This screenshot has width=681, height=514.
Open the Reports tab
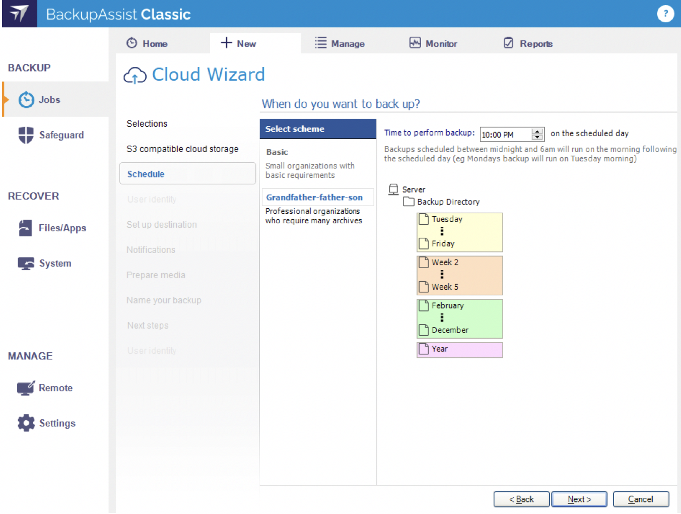[528, 43]
